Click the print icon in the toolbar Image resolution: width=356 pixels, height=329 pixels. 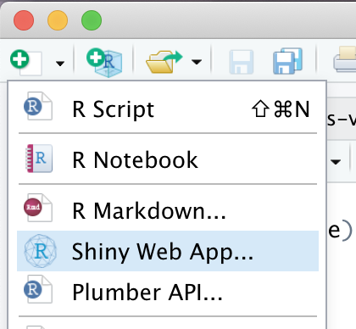[x=345, y=59]
